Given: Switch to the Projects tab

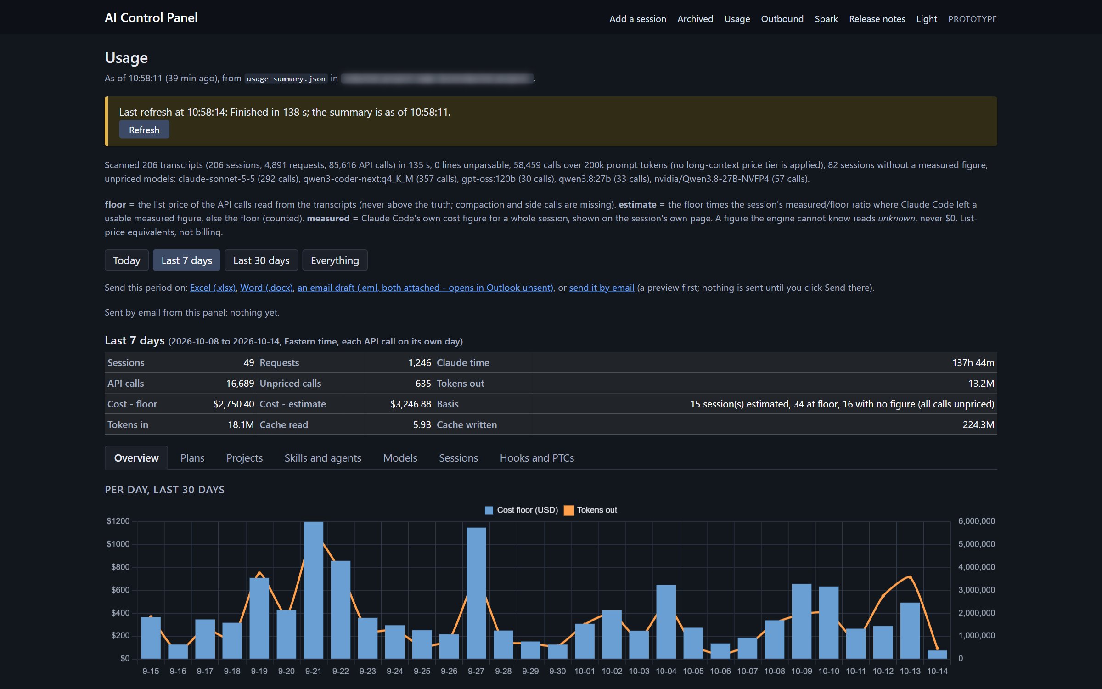Looking at the screenshot, I should [244, 458].
